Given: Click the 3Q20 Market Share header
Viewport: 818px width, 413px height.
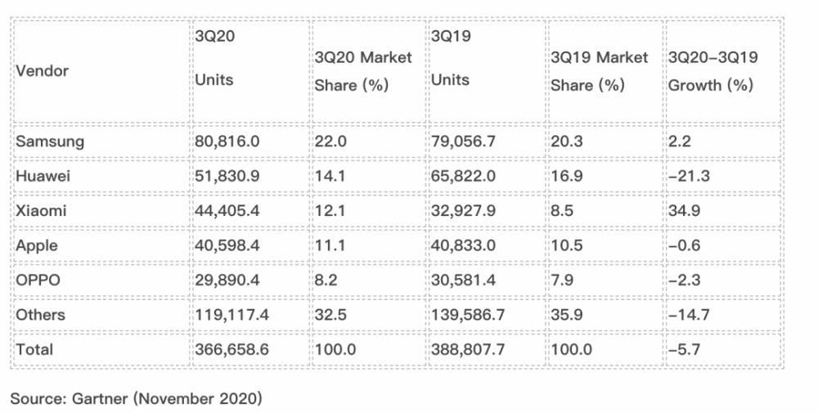Looking at the screenshot, I should point(363,71).
